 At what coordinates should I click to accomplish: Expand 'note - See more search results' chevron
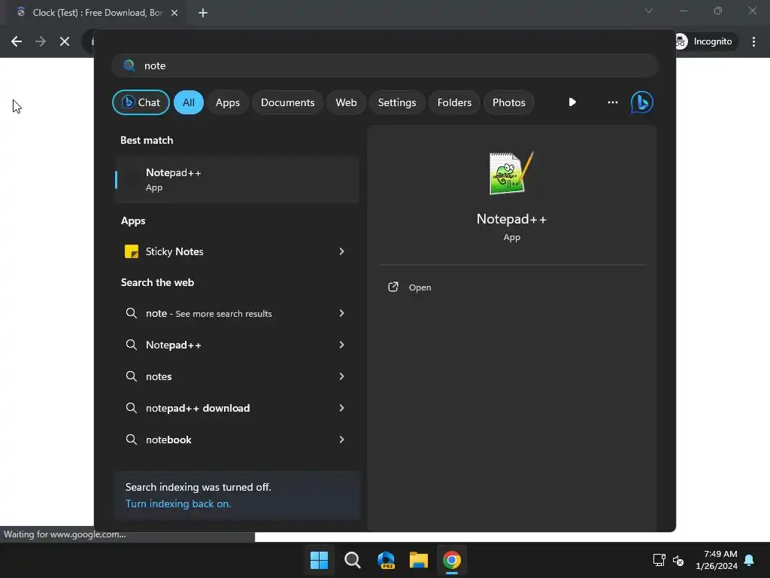pos(342,313)
